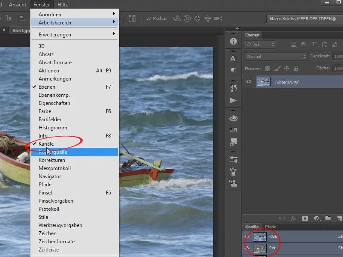Select Kopierquelle menu entry

click(75, 152)
